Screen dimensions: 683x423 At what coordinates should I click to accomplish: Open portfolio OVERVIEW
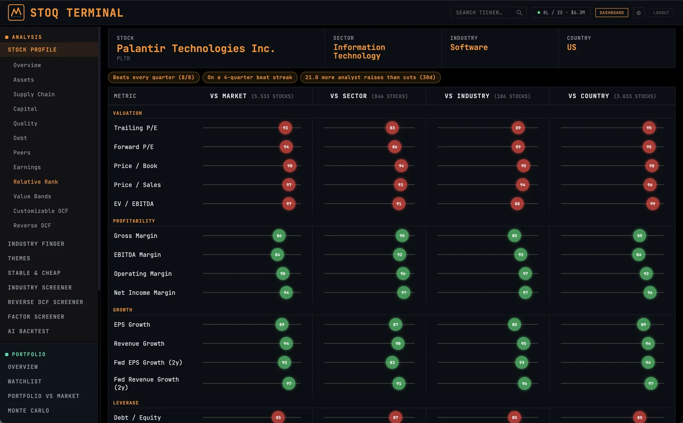click(23, 367)
